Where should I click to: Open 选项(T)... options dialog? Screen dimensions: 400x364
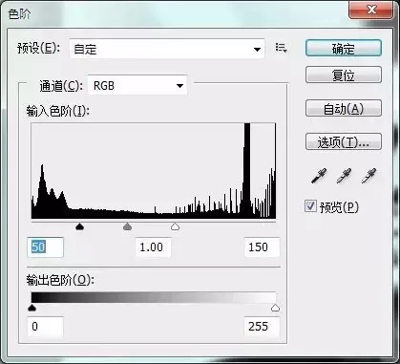pyautogui.click(x=344, y=141)
